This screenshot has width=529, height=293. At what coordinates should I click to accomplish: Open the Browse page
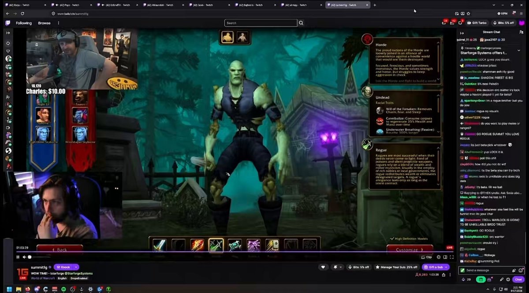tap(44, 23)
